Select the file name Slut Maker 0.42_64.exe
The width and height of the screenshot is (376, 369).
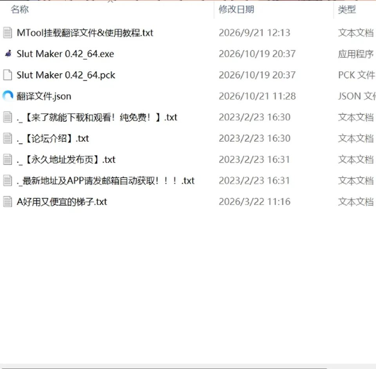tap(65, 54)
